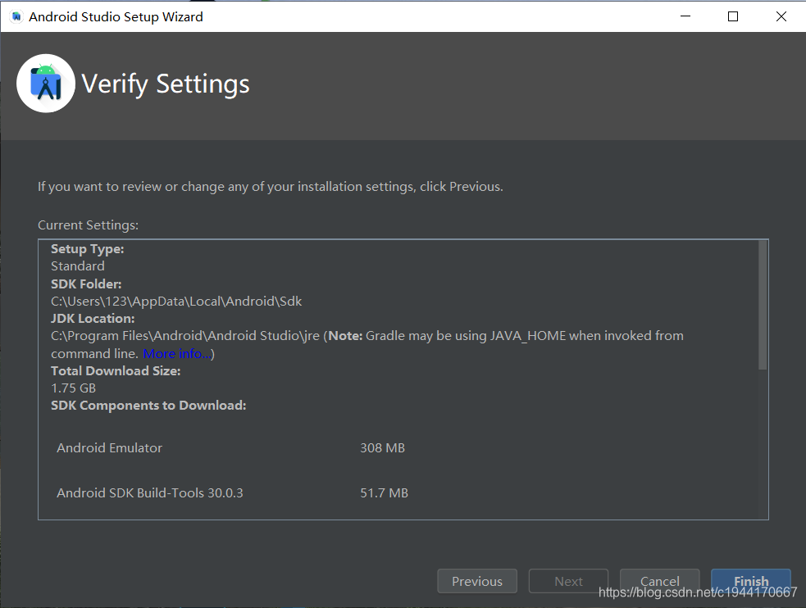Image resolution: width=806 pixels, height=608 pixels.
Task: Maximize the Setup Wizard window
Action: [x=733, y=16]
